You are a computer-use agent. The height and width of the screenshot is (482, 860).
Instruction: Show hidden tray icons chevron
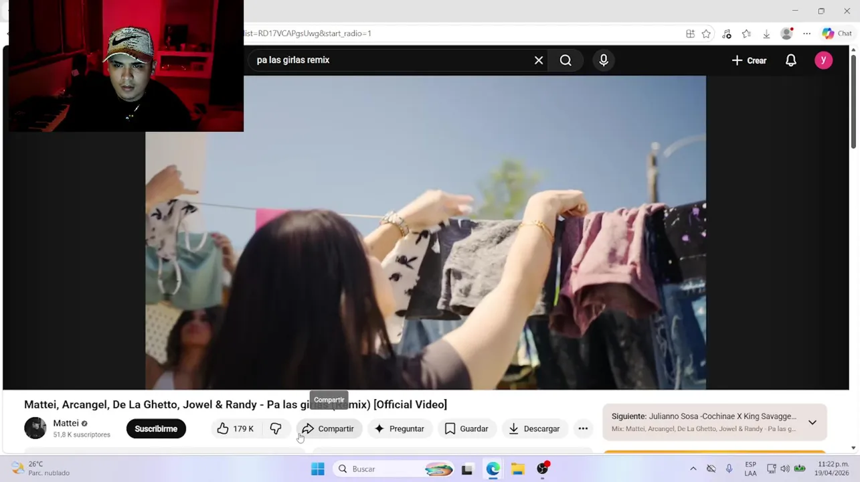click(693, 469)
